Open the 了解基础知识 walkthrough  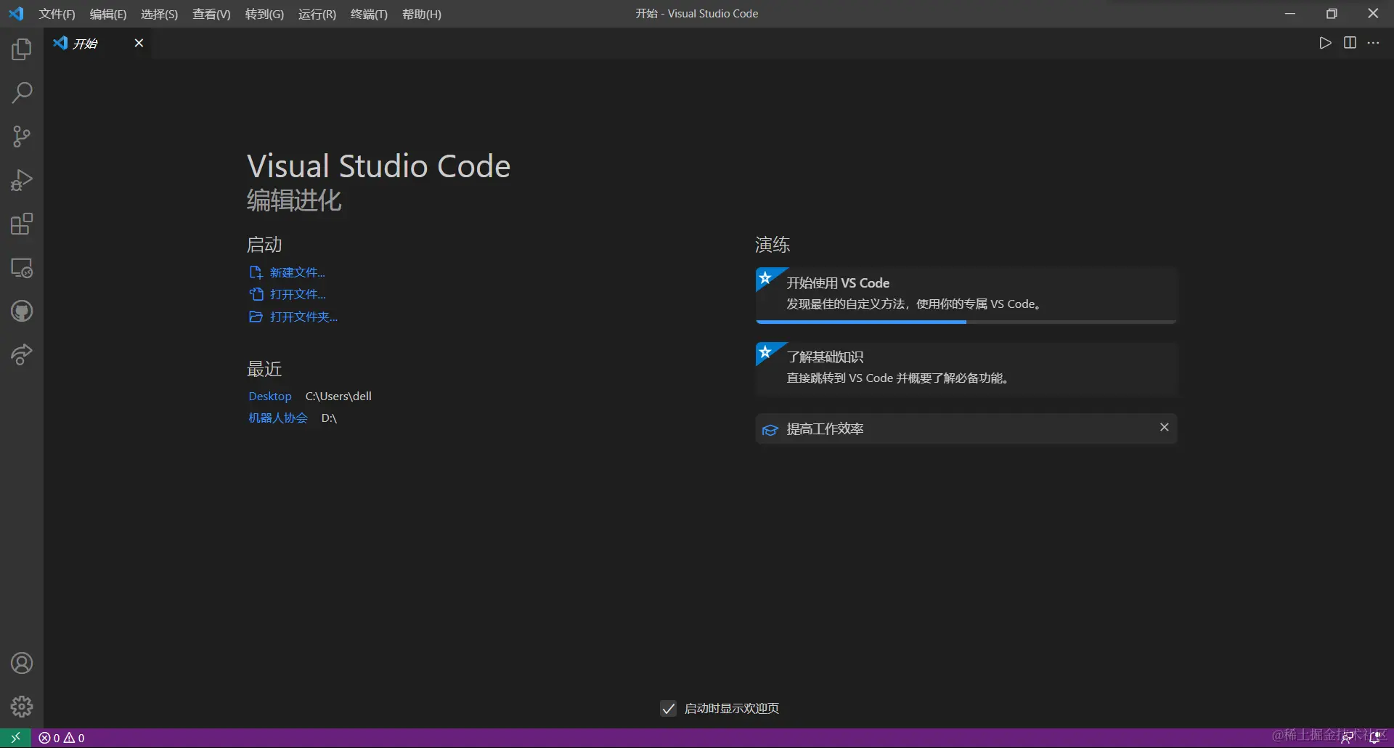point(966,368)
